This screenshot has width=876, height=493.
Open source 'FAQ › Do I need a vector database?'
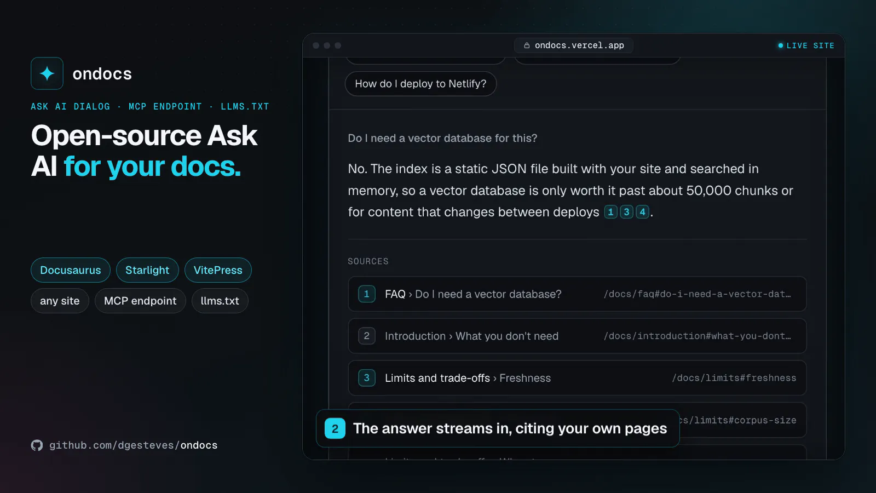pyautogui.click(x=577, y=294)
